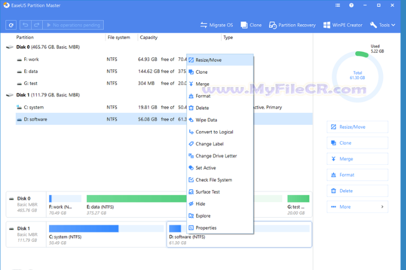406x270 pixels.
Task: Open the help question mark icon
Action: click(x=351, y=5)
